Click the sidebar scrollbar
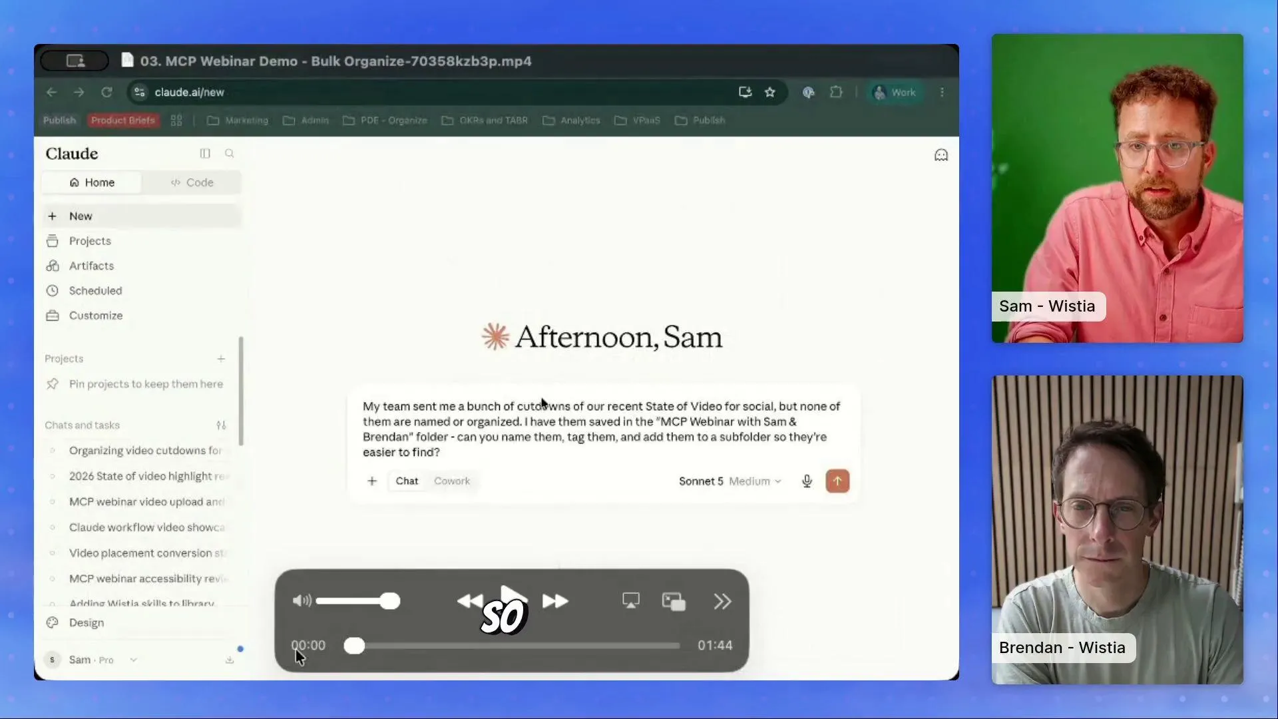 pos(241,391)
